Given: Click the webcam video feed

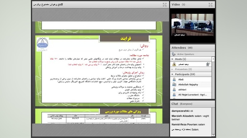Looking at the screenshot, I should click(x=192, y=25).
